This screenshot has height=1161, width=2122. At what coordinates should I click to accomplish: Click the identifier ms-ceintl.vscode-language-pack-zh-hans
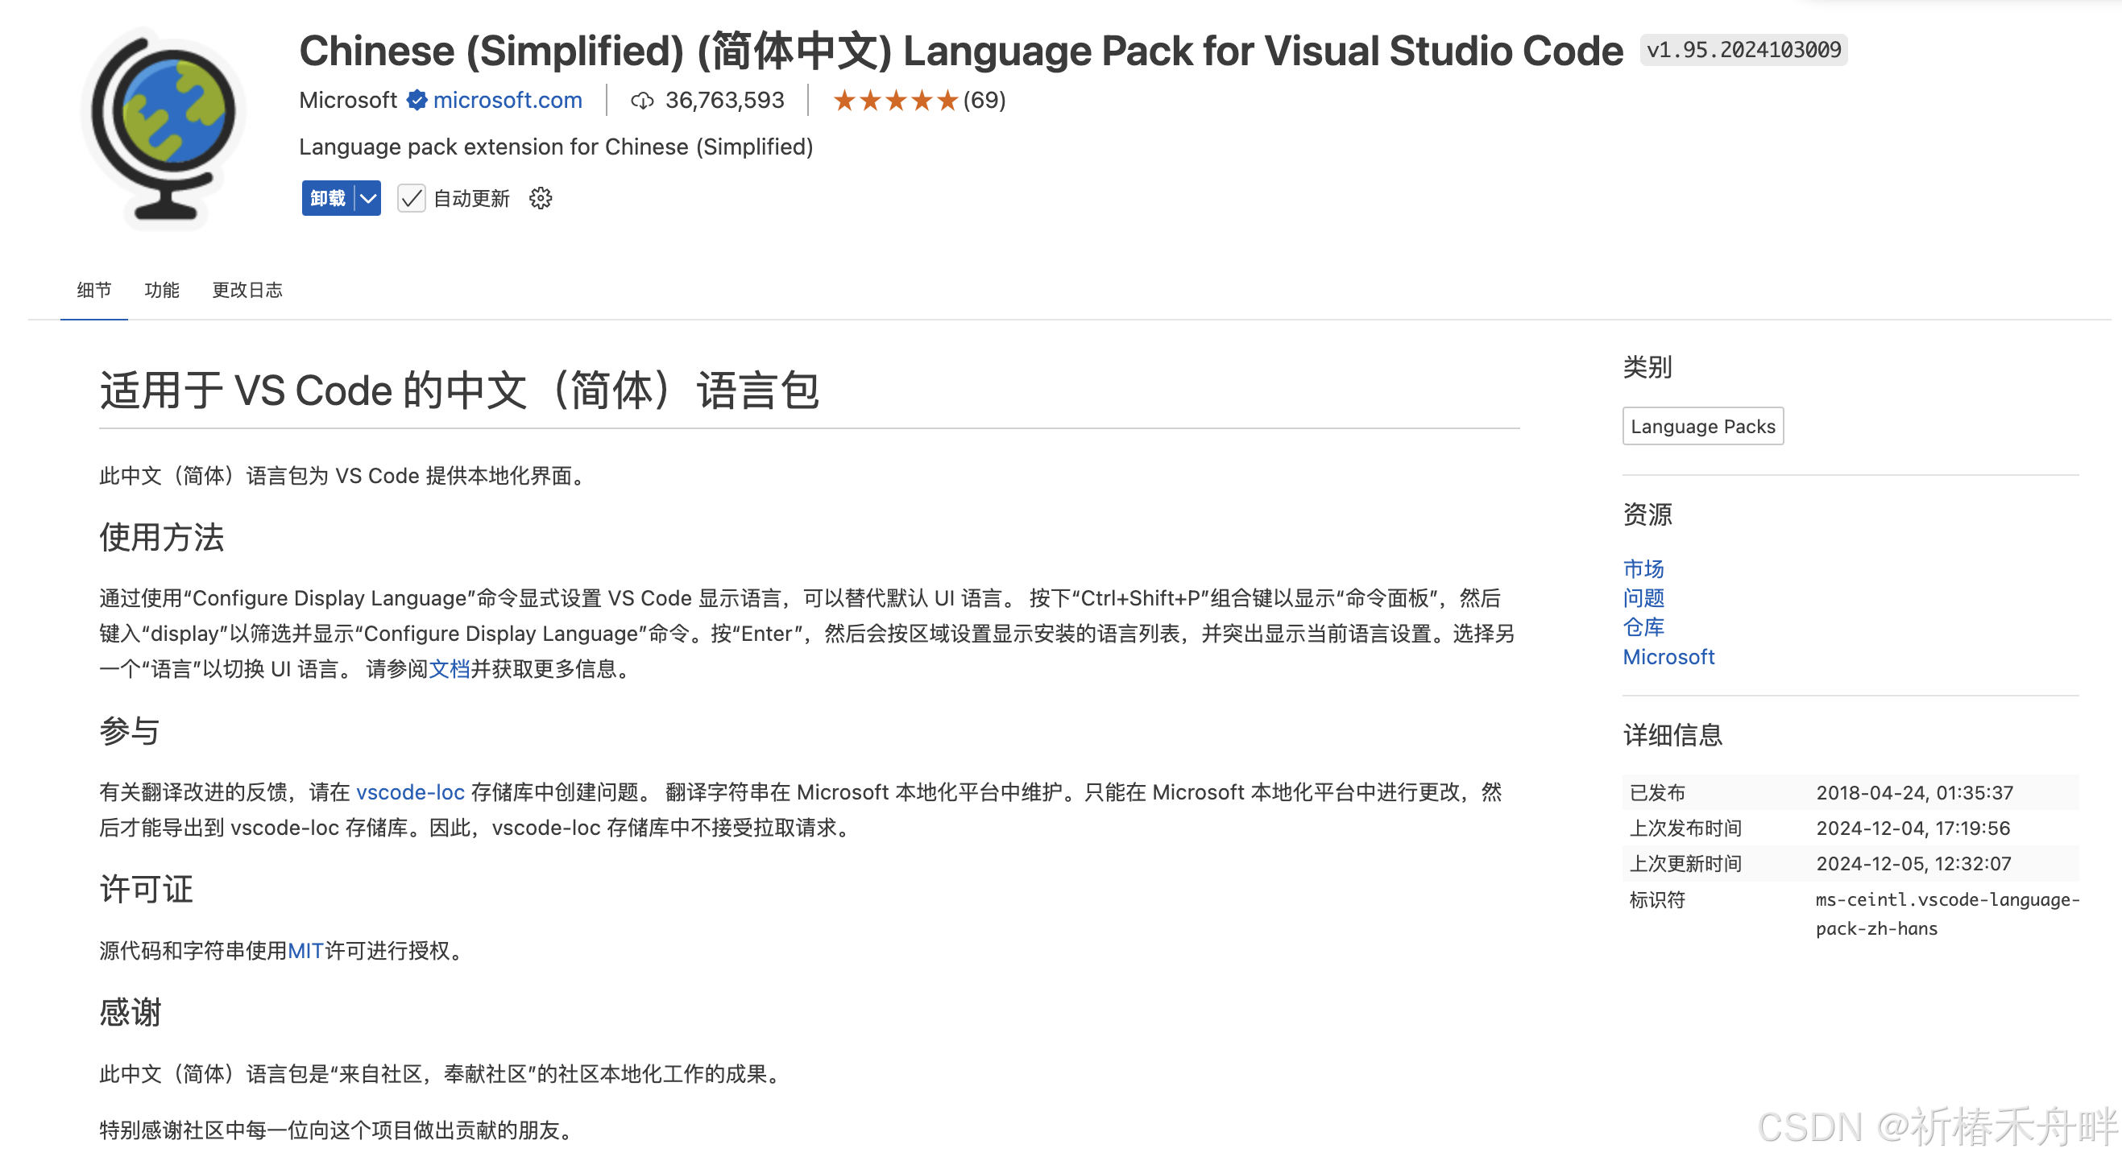tap(1947, 914)
